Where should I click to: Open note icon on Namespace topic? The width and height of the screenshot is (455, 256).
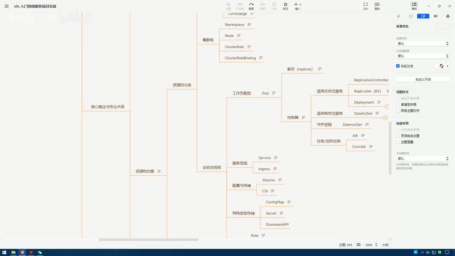click(249, 25)
